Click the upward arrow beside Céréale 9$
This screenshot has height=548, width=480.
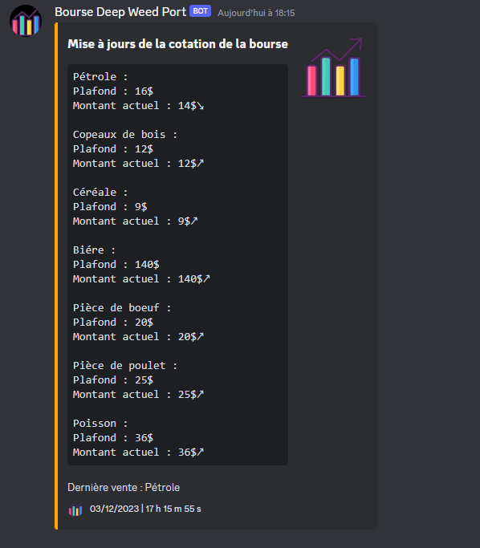coord(194,221)
